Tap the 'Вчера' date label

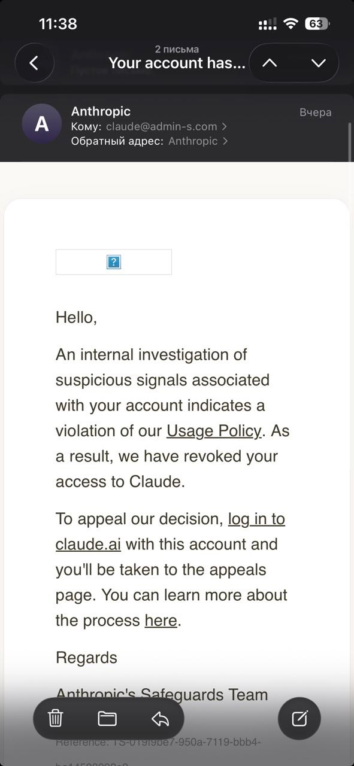[x=315, y=113]
